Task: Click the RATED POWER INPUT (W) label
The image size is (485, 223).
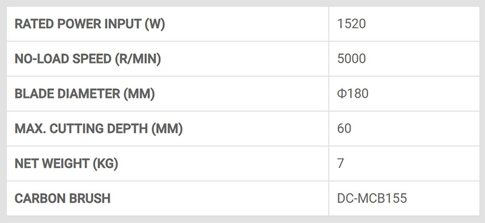Action: tap(90, 24)
